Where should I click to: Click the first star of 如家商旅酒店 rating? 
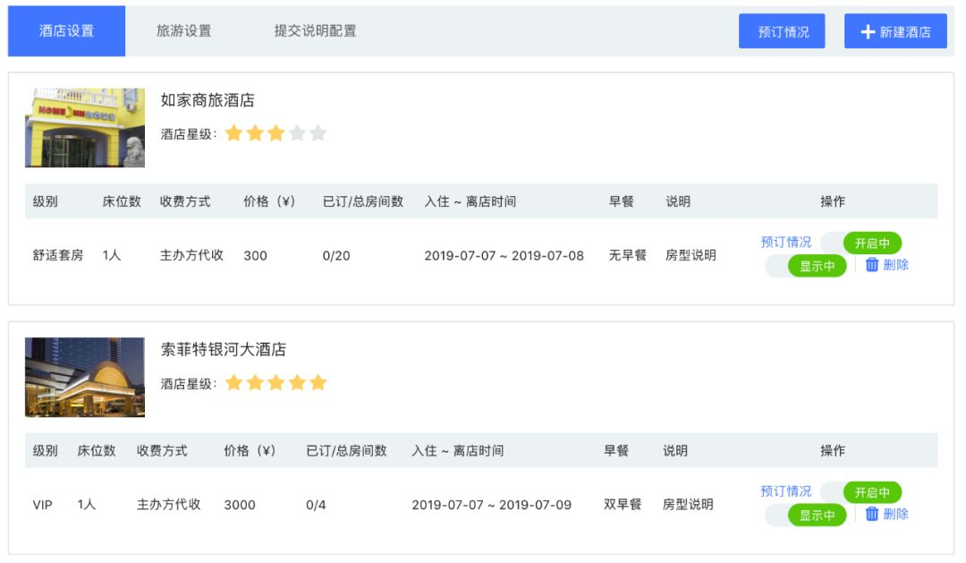pyautogui.click(x=234, y=133)
